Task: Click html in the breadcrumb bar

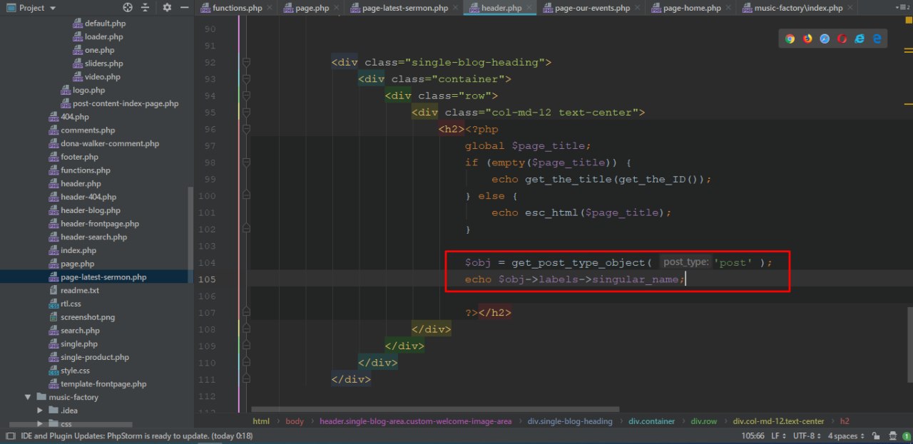Action: coord(261,421)
